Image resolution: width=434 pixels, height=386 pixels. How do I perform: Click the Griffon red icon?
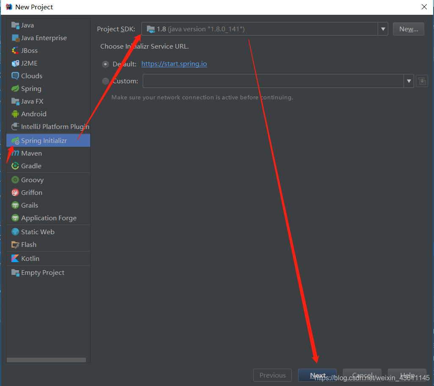[x=15, y=193]
